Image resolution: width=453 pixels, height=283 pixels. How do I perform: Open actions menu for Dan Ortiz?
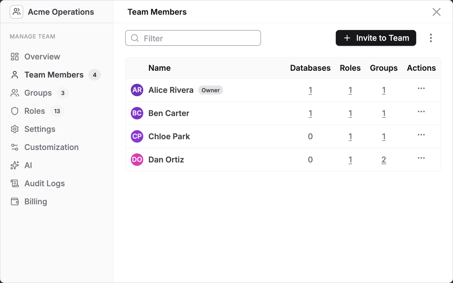click(421, 158)
